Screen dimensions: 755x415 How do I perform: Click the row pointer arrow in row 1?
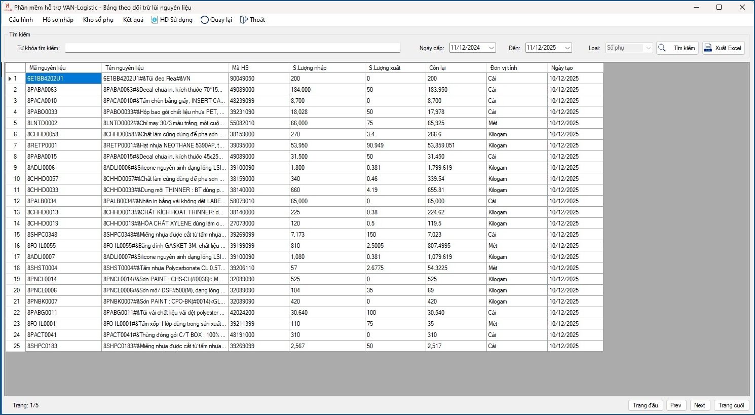(x=10, y=79)
